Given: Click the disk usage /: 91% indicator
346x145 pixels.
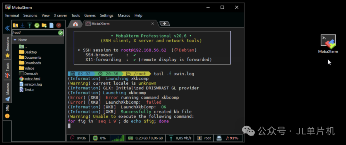Looking at the screenshot, I should (228, 138).
